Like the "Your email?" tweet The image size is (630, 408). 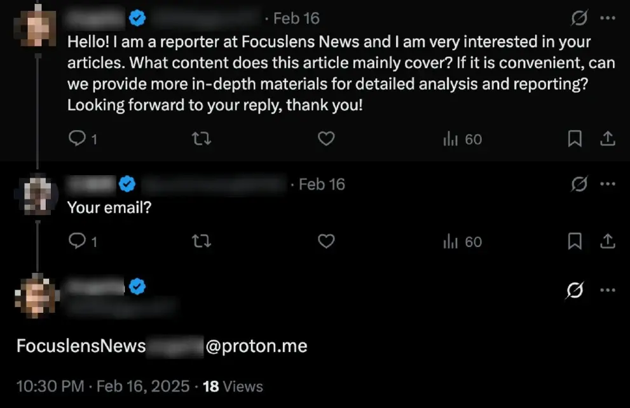(326, 241)
